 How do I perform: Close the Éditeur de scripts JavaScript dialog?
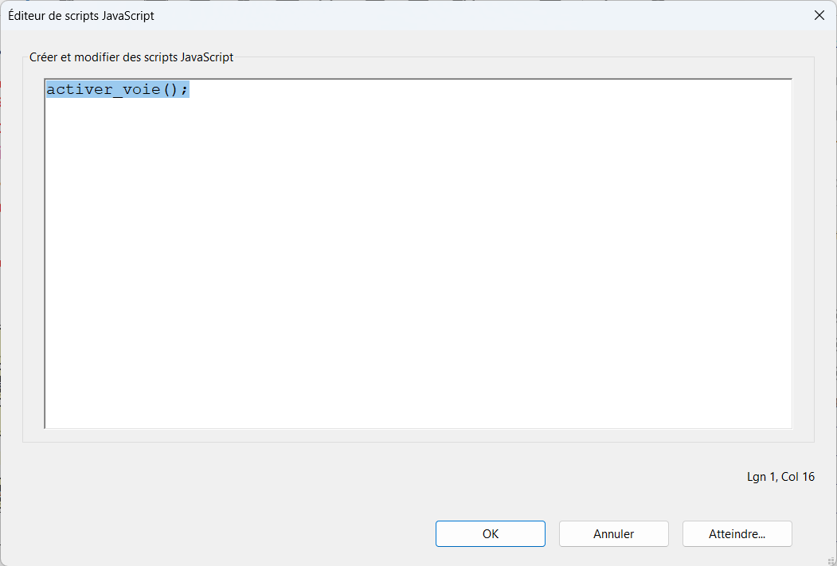pyautogui.click(x=818, y=15)
